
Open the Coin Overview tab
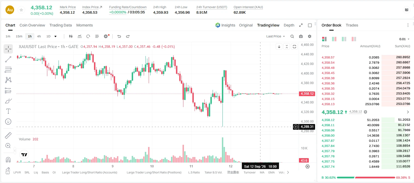click(x=32, y=25)
